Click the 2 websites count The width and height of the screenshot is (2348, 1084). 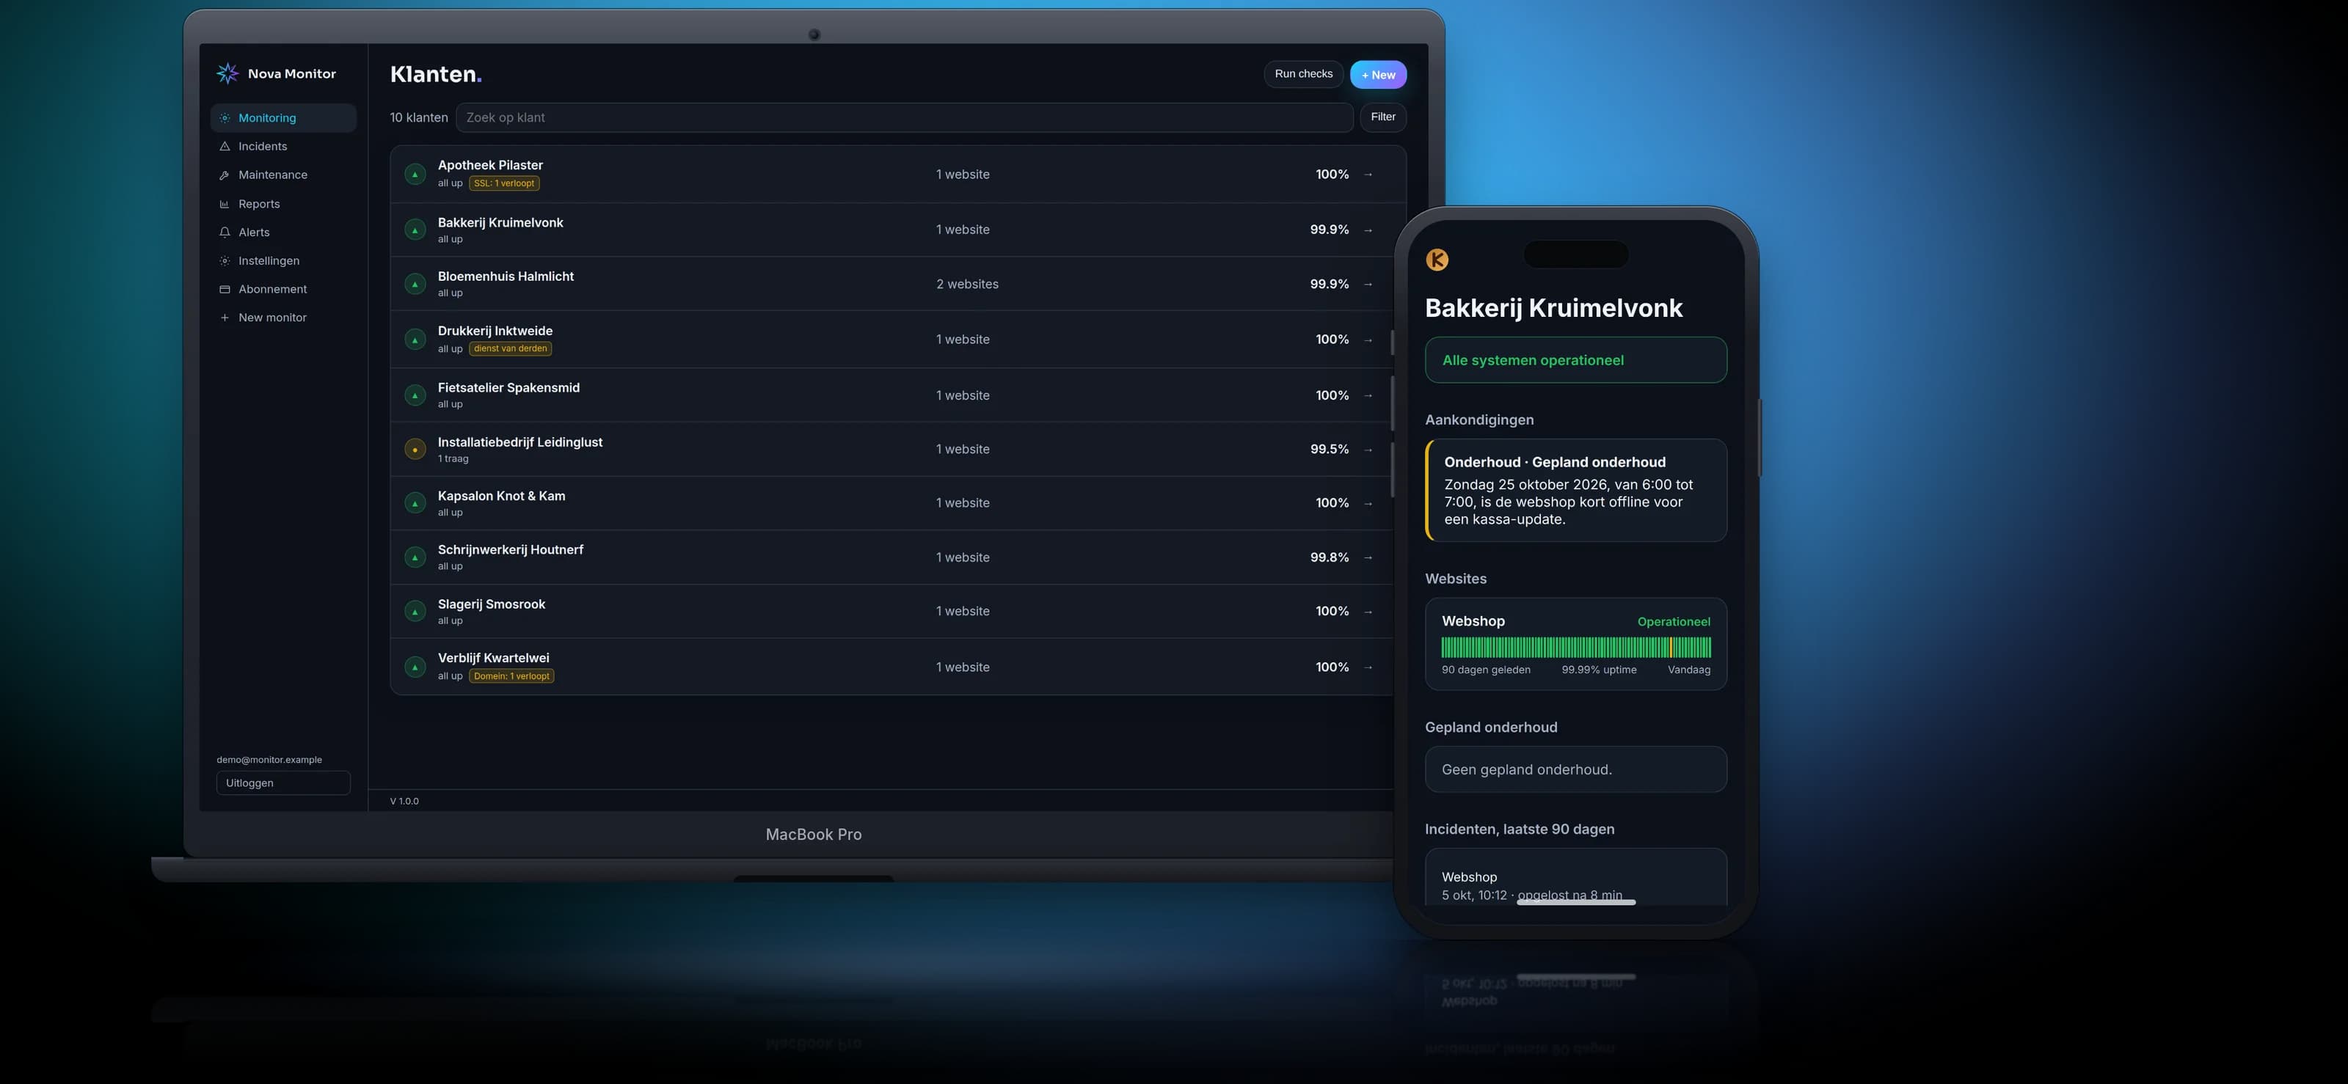tap(967, 285)
